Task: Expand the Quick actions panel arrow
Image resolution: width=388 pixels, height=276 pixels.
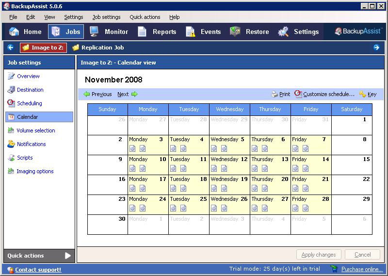Action: click(x=68, y=256)
